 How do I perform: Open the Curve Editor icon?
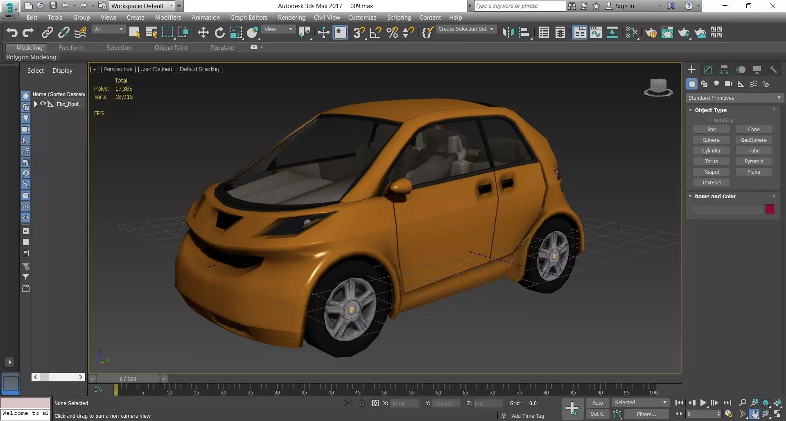[x=596, y=33]
